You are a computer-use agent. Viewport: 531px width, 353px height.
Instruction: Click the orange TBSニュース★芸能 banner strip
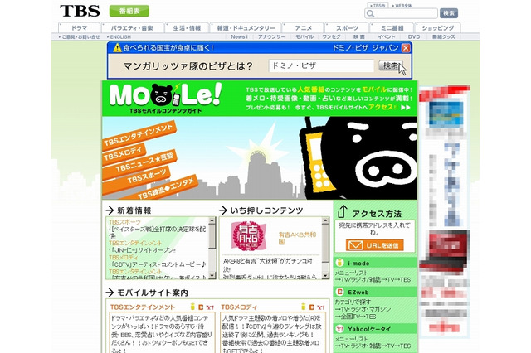click(x=139, y=163)
